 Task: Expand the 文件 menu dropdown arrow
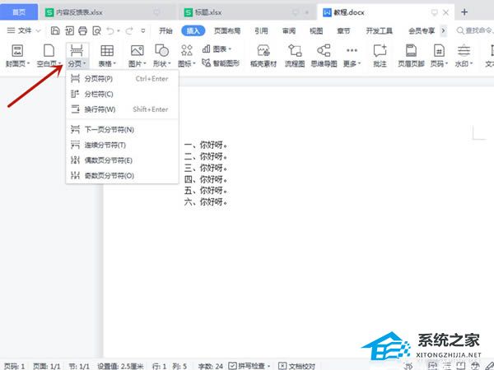point(38,30)
